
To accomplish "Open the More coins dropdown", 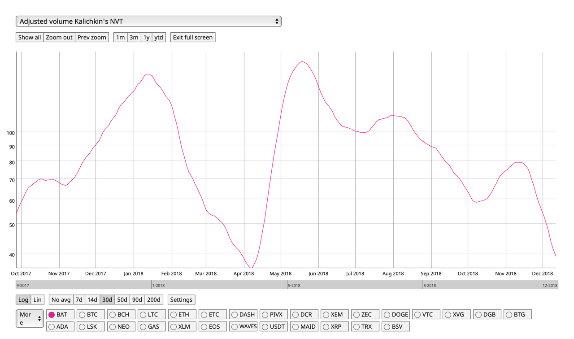I will click(30, 318).
